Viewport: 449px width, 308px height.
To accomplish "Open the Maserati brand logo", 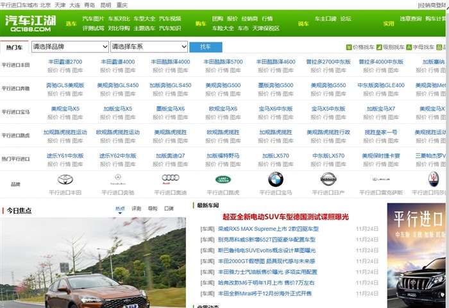I will [x=434, y=180].
